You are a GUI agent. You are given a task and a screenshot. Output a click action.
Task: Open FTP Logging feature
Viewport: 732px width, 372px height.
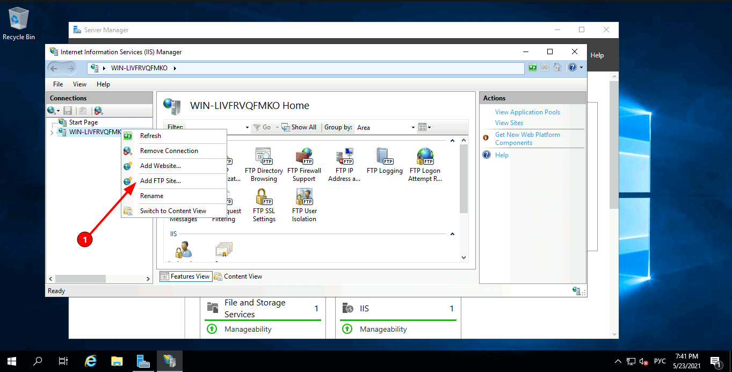pyautogui.click(x=385, y=161)
